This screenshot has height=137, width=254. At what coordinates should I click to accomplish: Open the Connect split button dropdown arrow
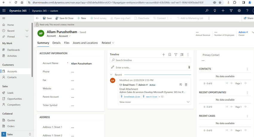coord(171,18)
